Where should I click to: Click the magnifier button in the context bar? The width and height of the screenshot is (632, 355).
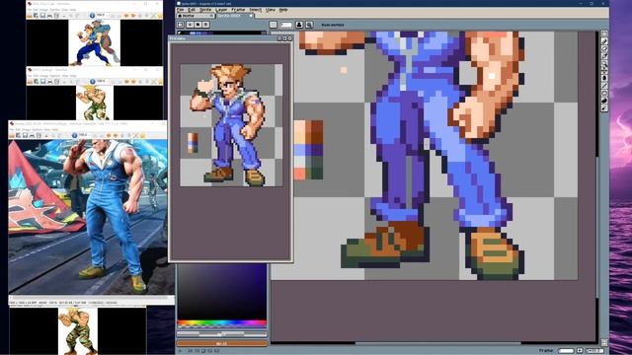tap(309, 25)
